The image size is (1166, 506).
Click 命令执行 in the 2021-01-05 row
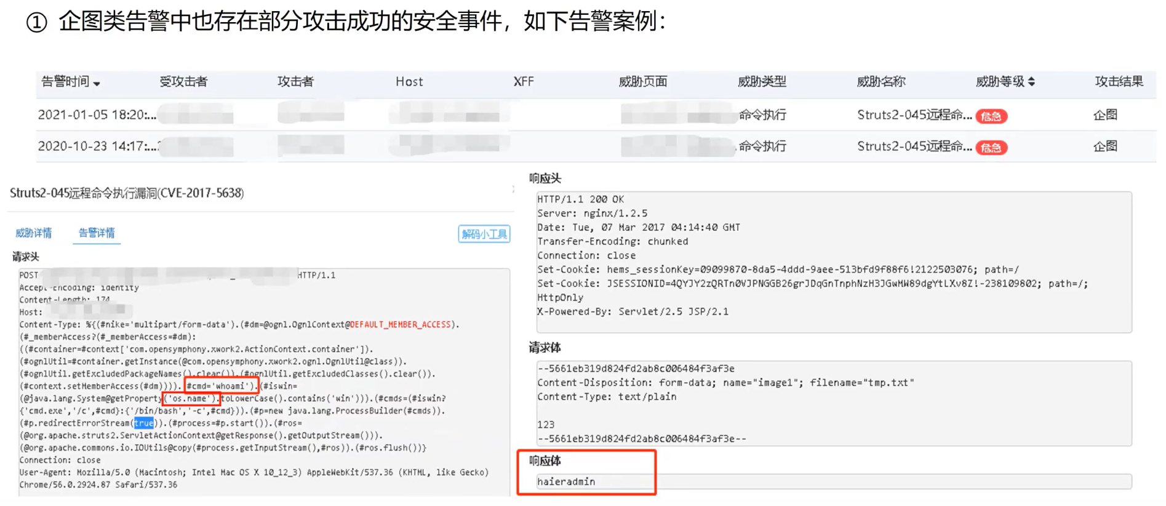[762, 114]
